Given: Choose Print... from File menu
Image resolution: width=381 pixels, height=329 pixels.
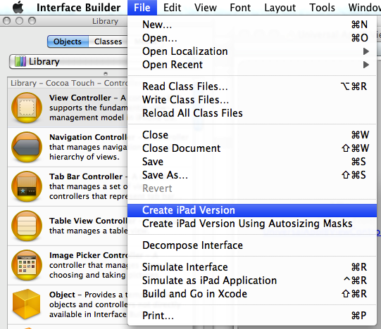Looking at the screenshot, I should coord(252,316).
